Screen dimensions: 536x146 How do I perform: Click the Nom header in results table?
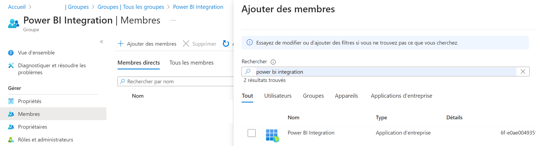(293, 117)
